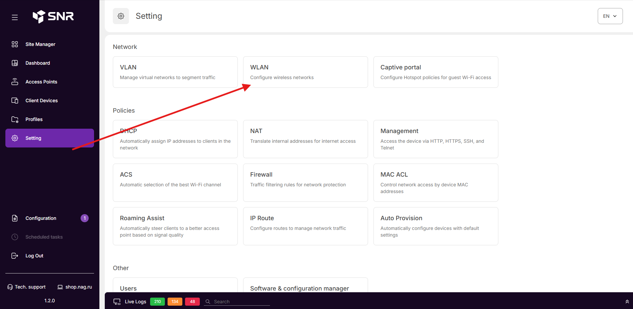Open the Auto Provision card
Viewport: 633px width, 309px height.
436,226
